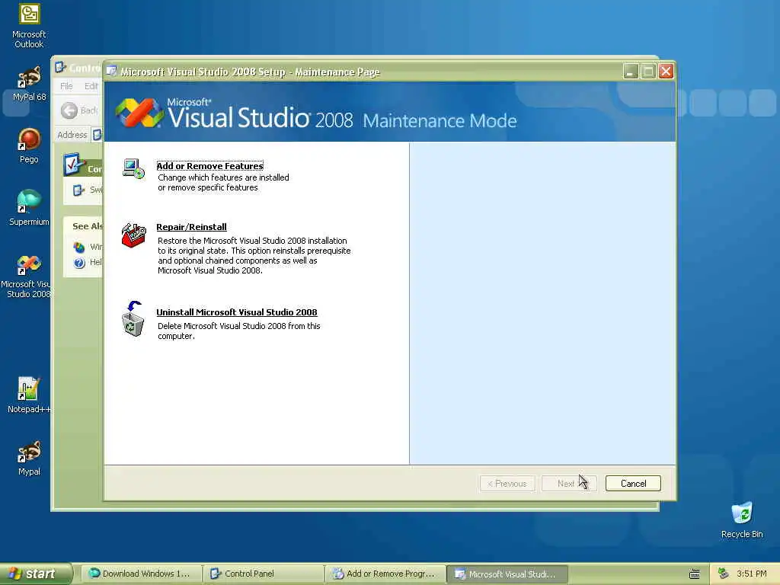Minimize the Visual Studio setup window
This screenshot has width=780, height=585.
point(630,71)
